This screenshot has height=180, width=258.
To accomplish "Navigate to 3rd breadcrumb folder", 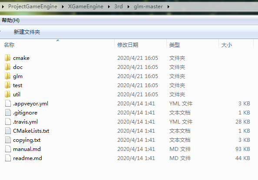I will pos(119,7).
